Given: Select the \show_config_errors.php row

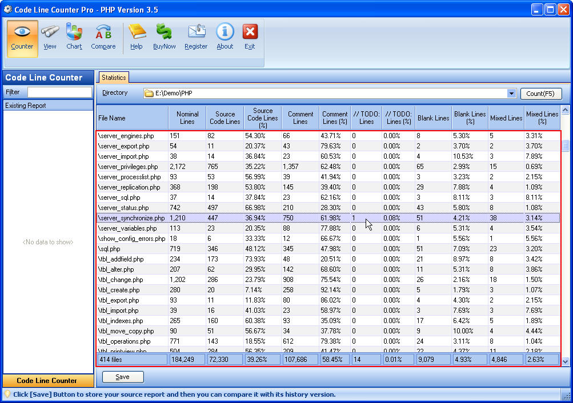Looking at the screenshot, I should point(328,239).
